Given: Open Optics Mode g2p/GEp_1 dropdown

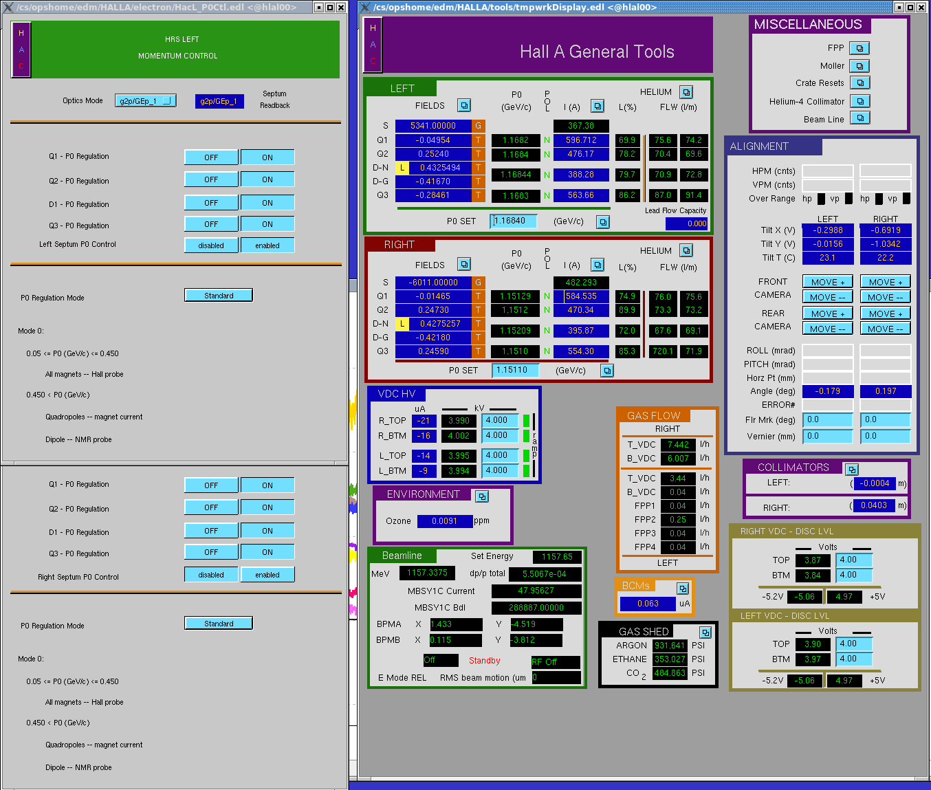Looking at the screenshot, I should tap(145, 100).
